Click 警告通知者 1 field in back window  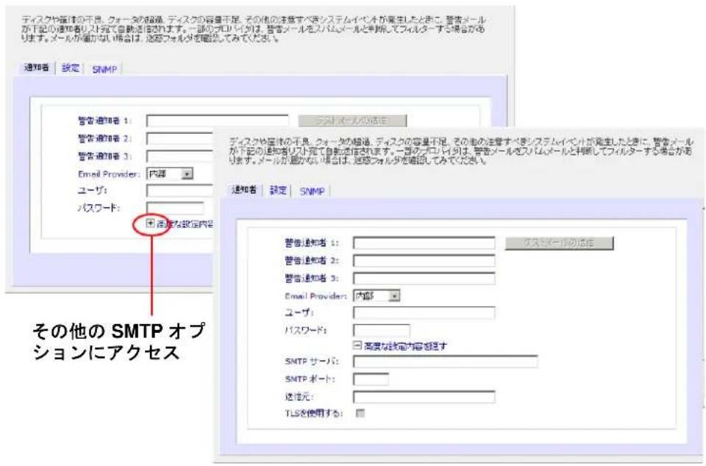[x=218, y=121]
